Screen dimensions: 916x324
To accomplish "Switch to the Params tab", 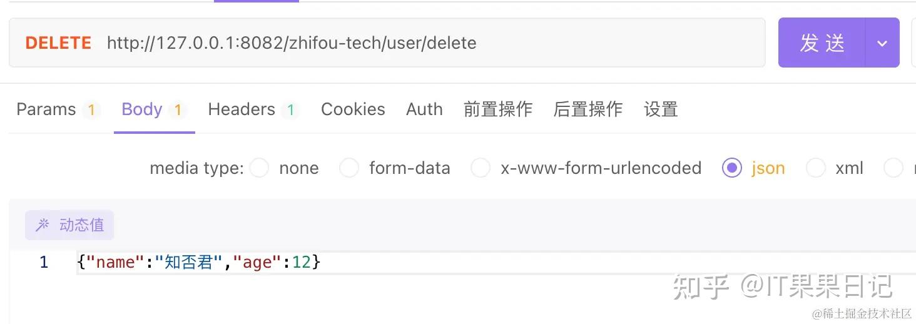I will [46, 109].
